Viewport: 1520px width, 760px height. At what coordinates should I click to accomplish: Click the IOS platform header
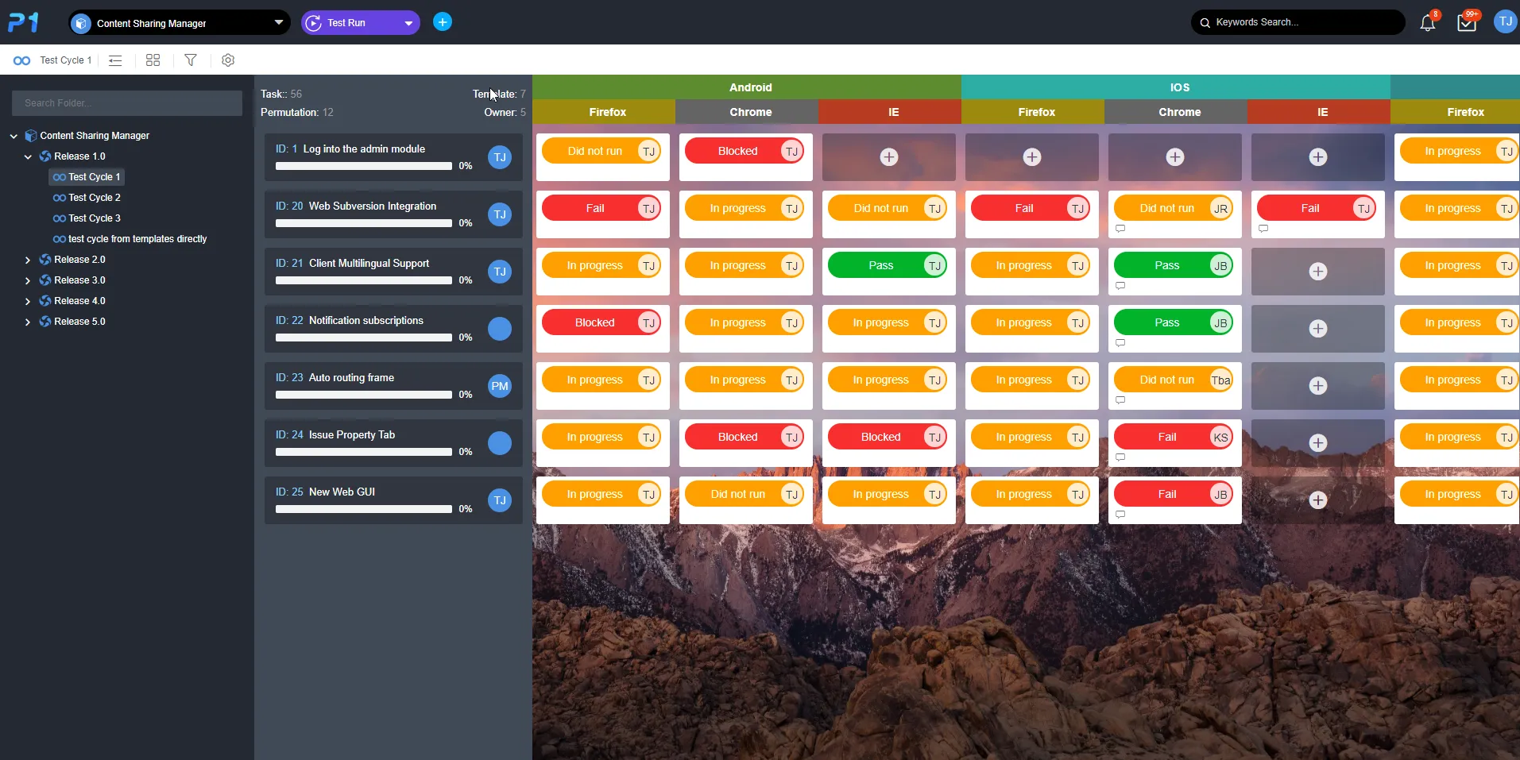(1179, 87)
